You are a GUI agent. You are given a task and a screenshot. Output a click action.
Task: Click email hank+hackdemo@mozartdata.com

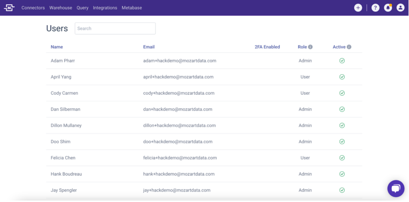coord(179,174)
